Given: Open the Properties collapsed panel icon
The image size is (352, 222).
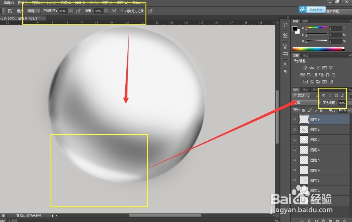Looking at the screenshot, I should point(285,35).
